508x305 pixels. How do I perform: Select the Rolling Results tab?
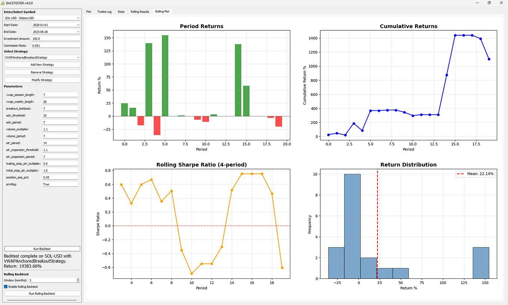click(140, 12)
